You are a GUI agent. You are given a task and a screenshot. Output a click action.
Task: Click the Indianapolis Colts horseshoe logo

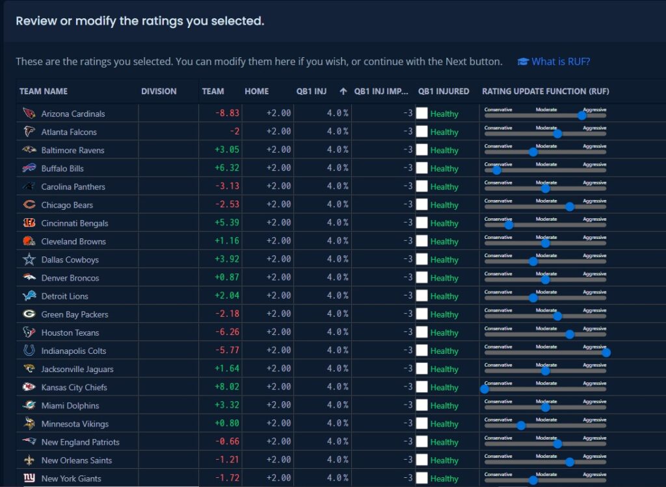pyautogui.click(x=29, y=351)
